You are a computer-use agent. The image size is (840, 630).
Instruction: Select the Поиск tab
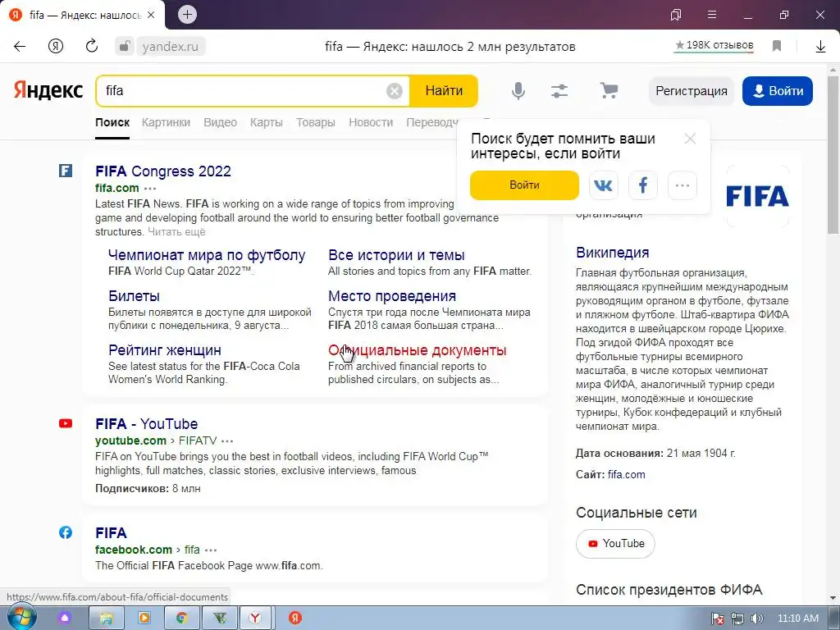tap(112, 122)
